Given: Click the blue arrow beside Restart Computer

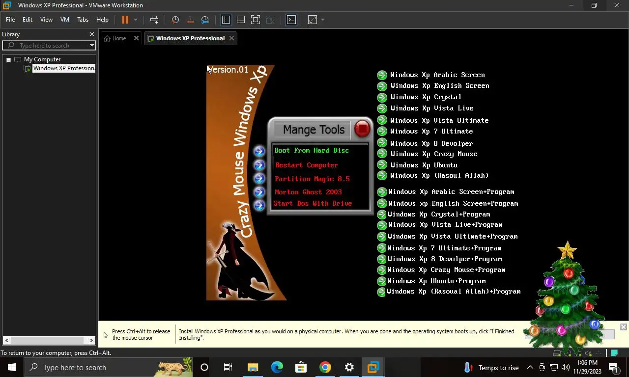Looking at the screenshot, I should click(x=259, y=165).
